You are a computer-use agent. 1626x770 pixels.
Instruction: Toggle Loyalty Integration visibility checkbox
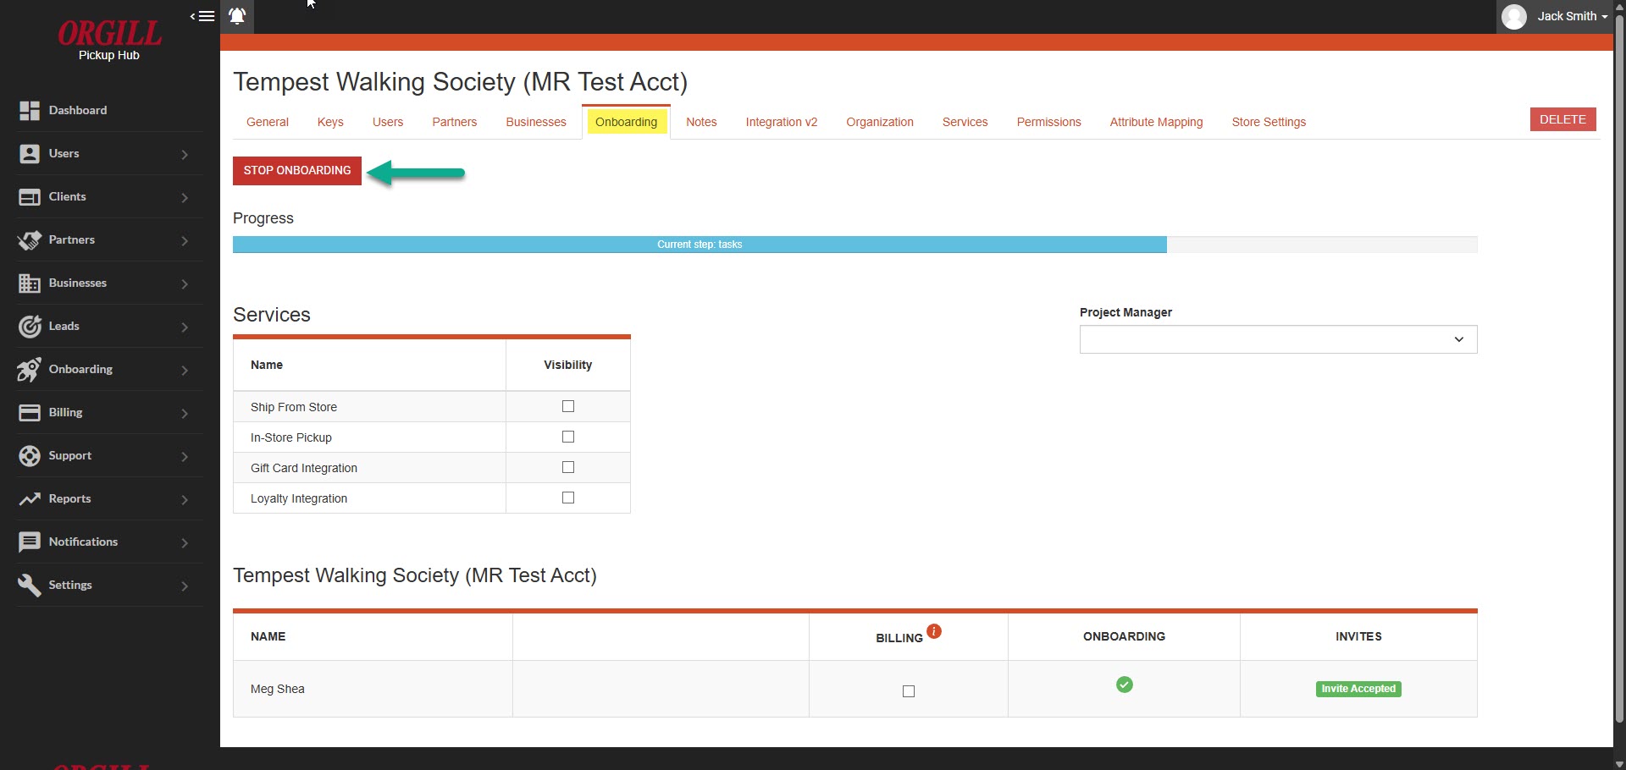coord(568,498)
